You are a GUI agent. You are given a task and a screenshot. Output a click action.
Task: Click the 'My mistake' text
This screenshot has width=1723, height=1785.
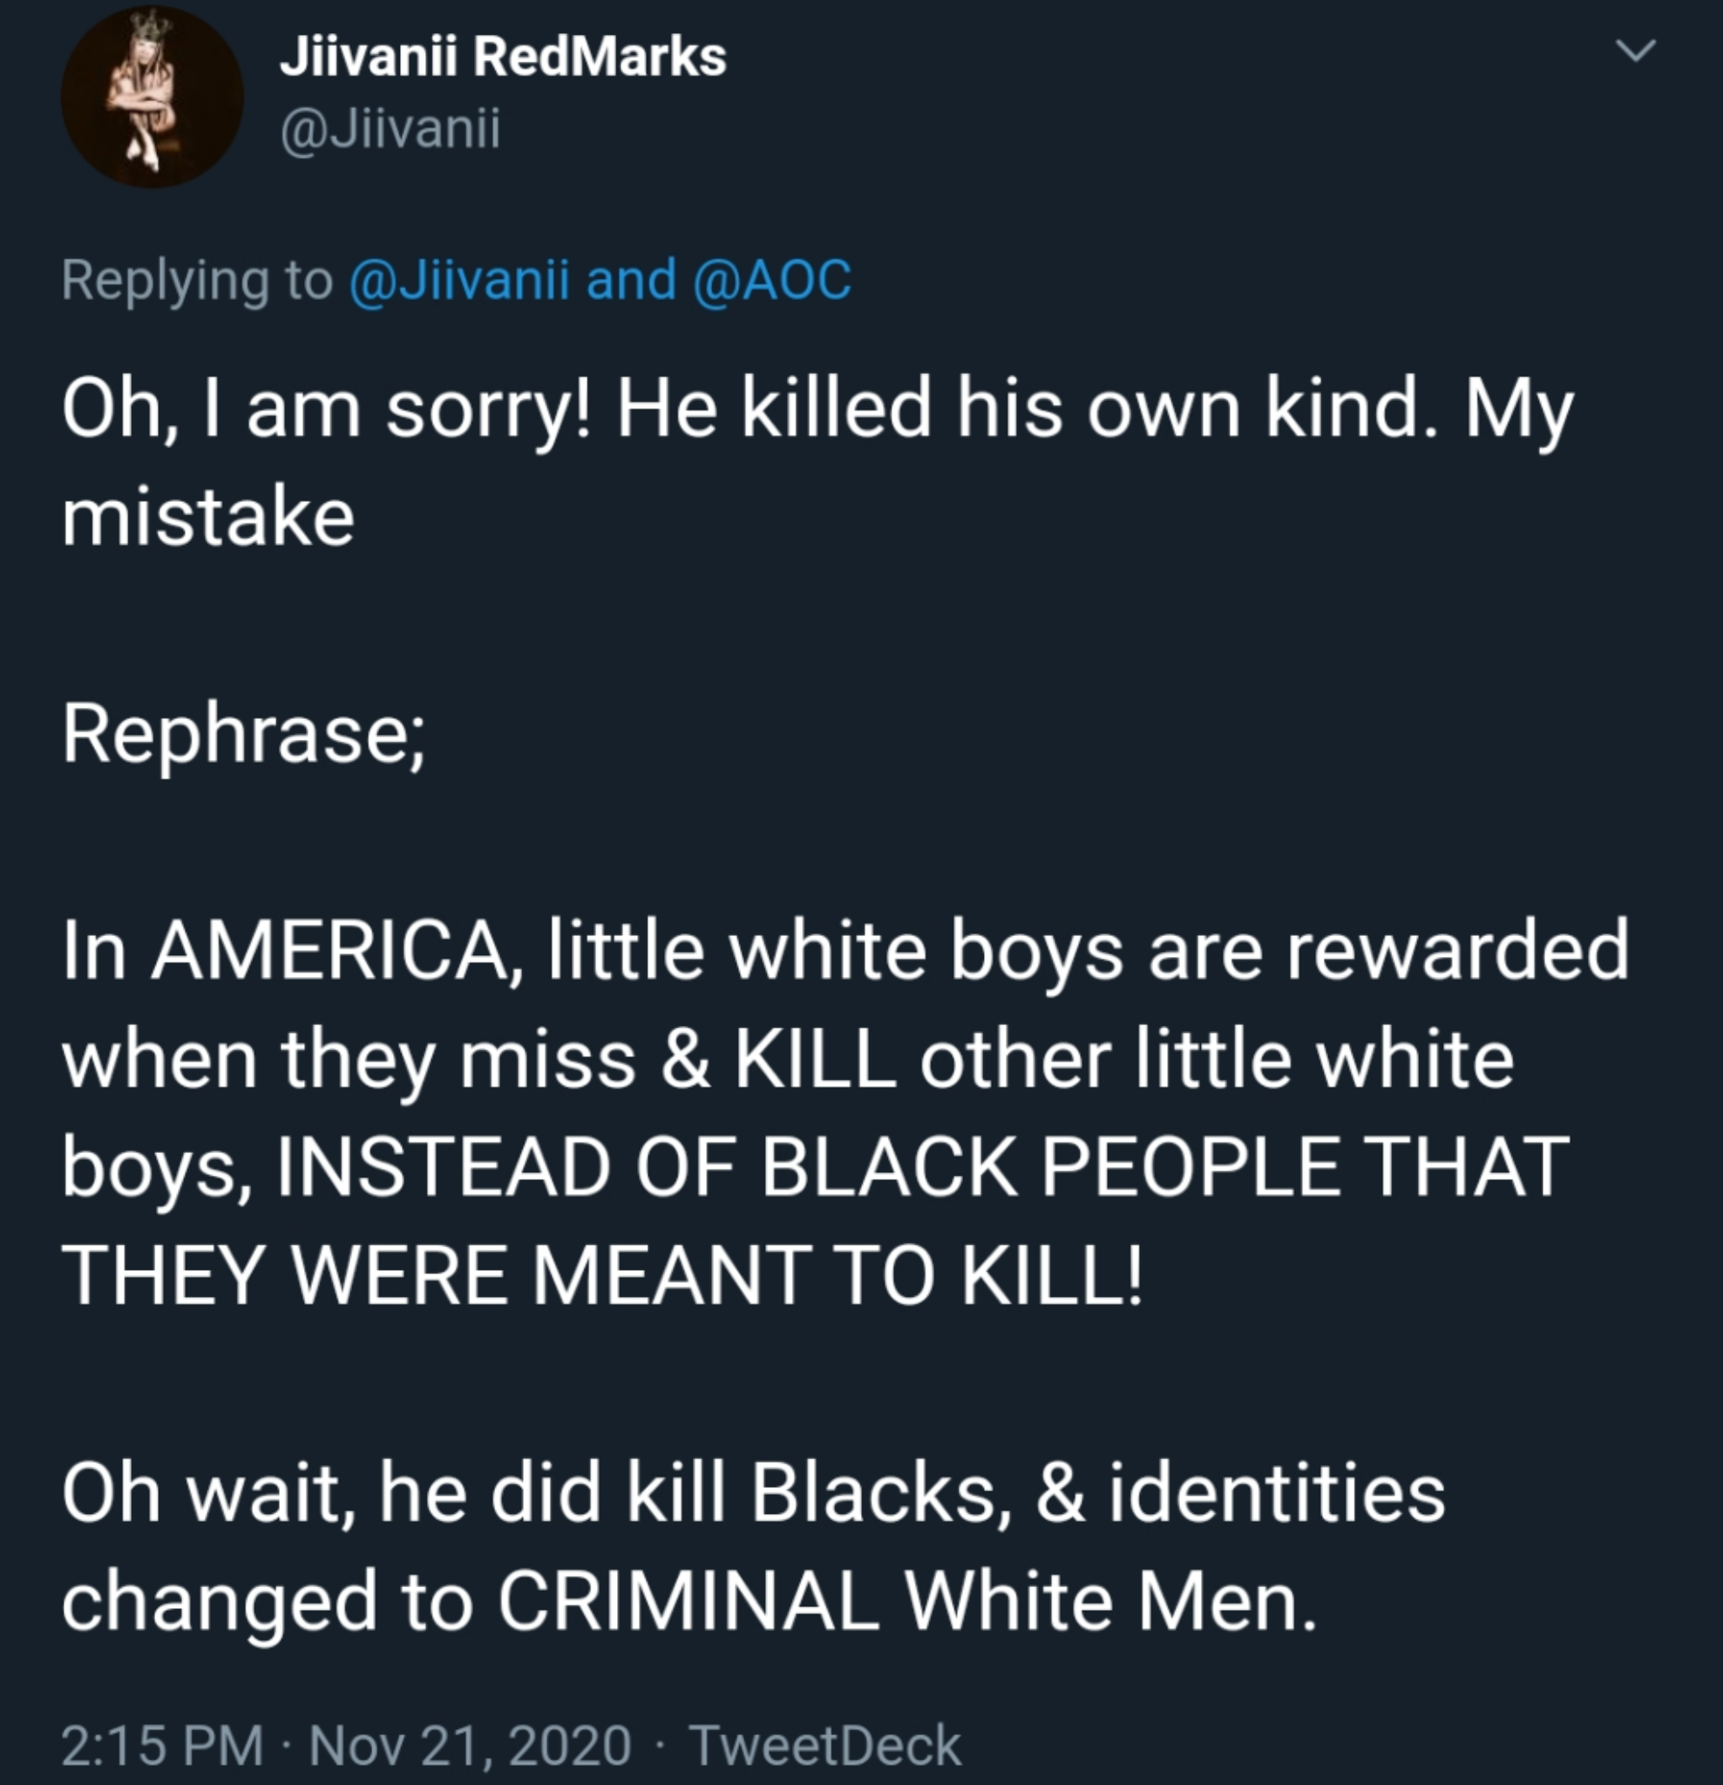click(x=817, y=463)
